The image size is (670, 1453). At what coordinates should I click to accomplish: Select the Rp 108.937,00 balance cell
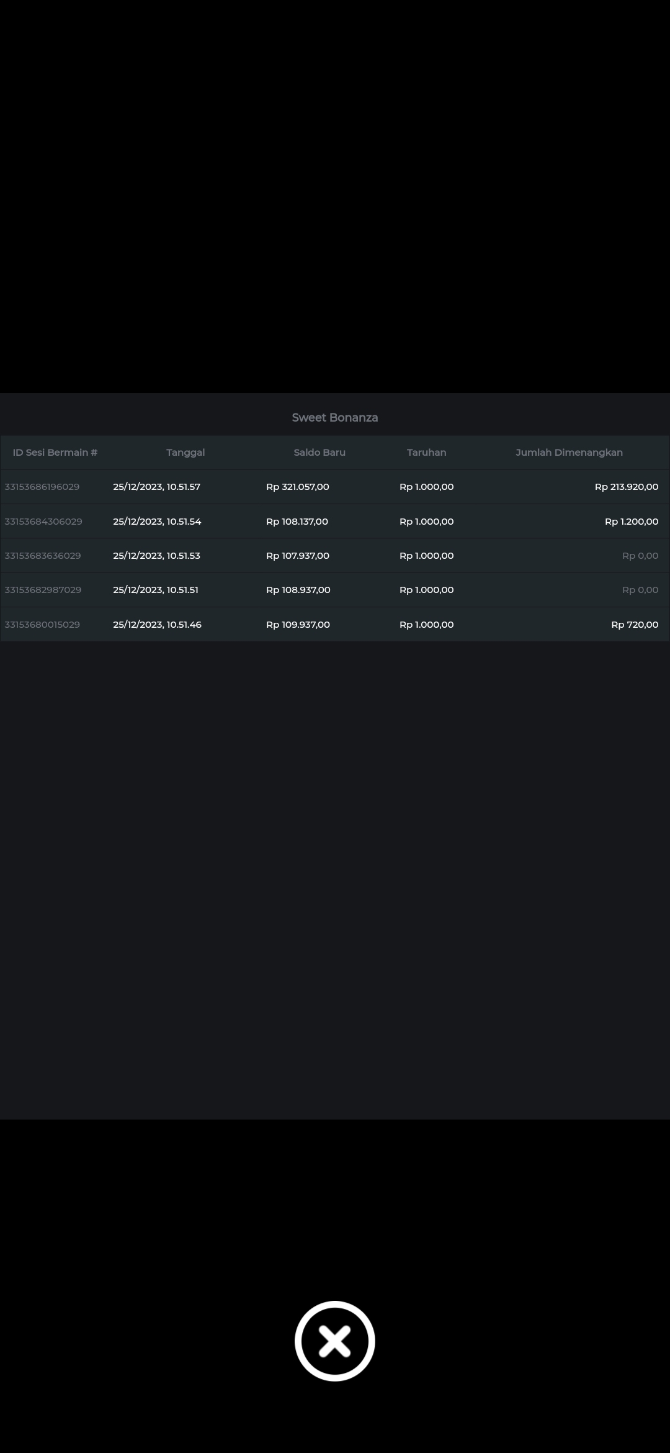[x=298, y=590]
